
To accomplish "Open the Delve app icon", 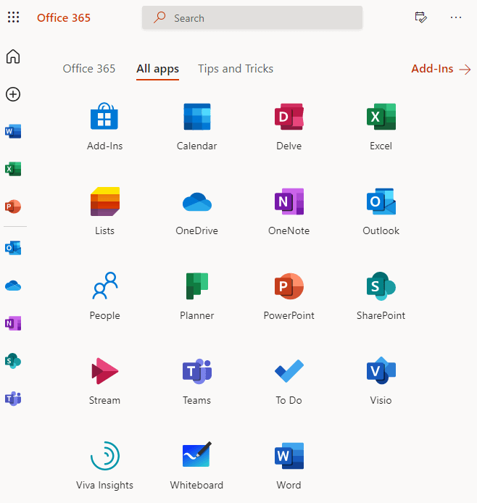I will click(289, 117).
